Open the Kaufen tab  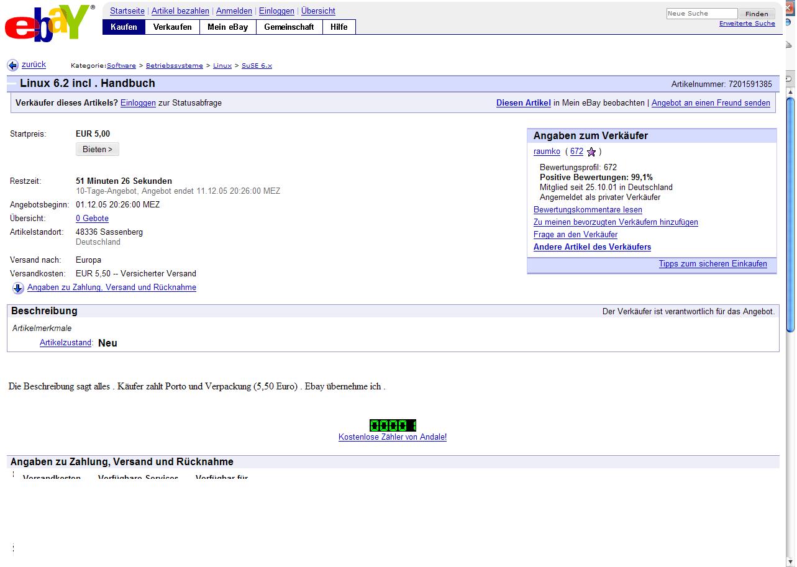pos(124,27)
